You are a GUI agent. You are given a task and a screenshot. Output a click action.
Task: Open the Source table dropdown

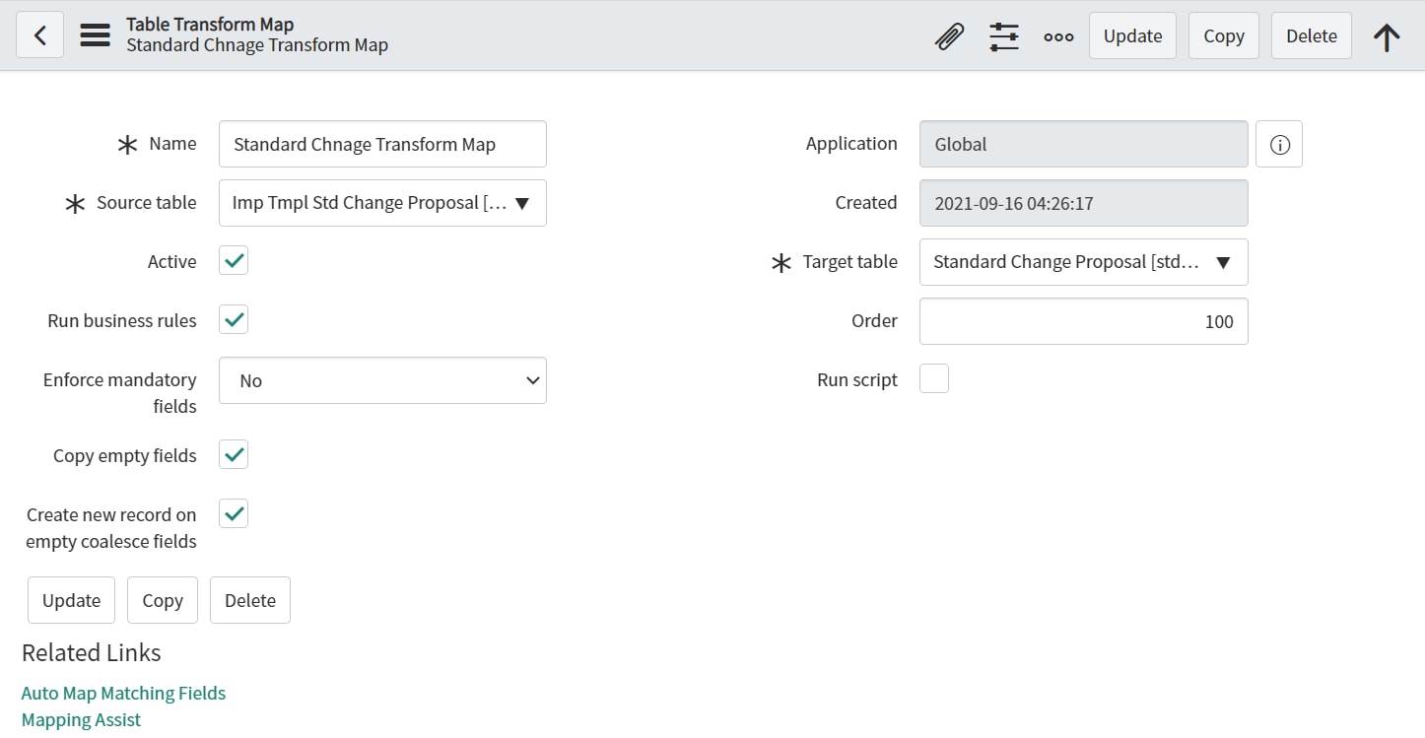click(382, 203)
